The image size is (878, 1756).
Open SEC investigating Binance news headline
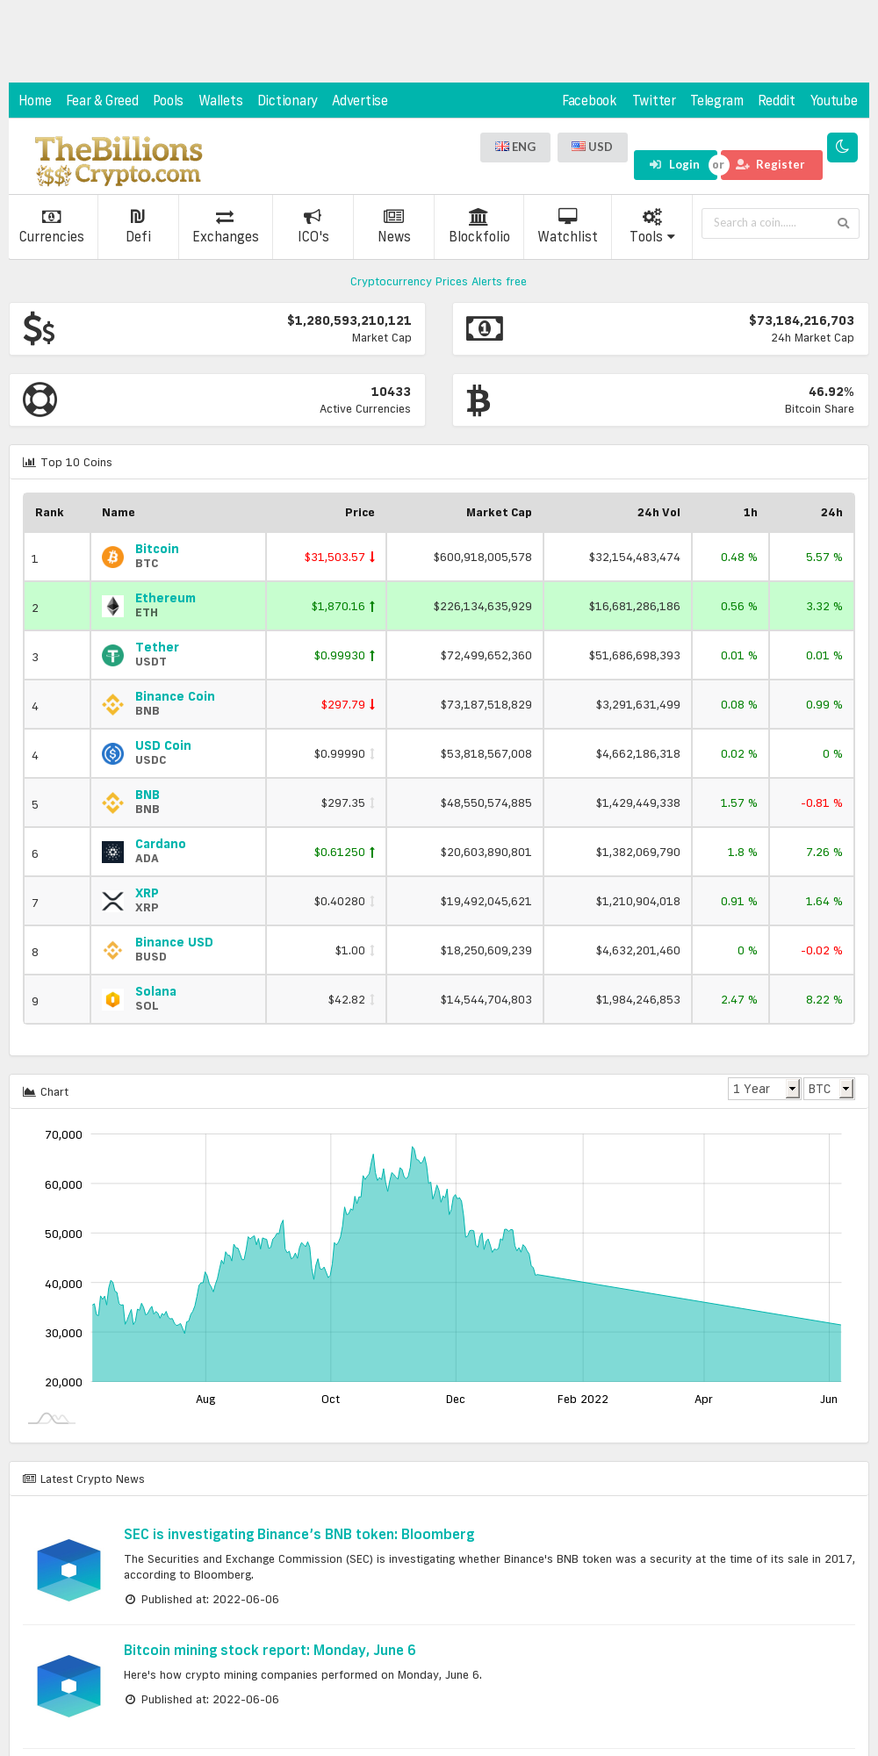tap(299, 1534)
